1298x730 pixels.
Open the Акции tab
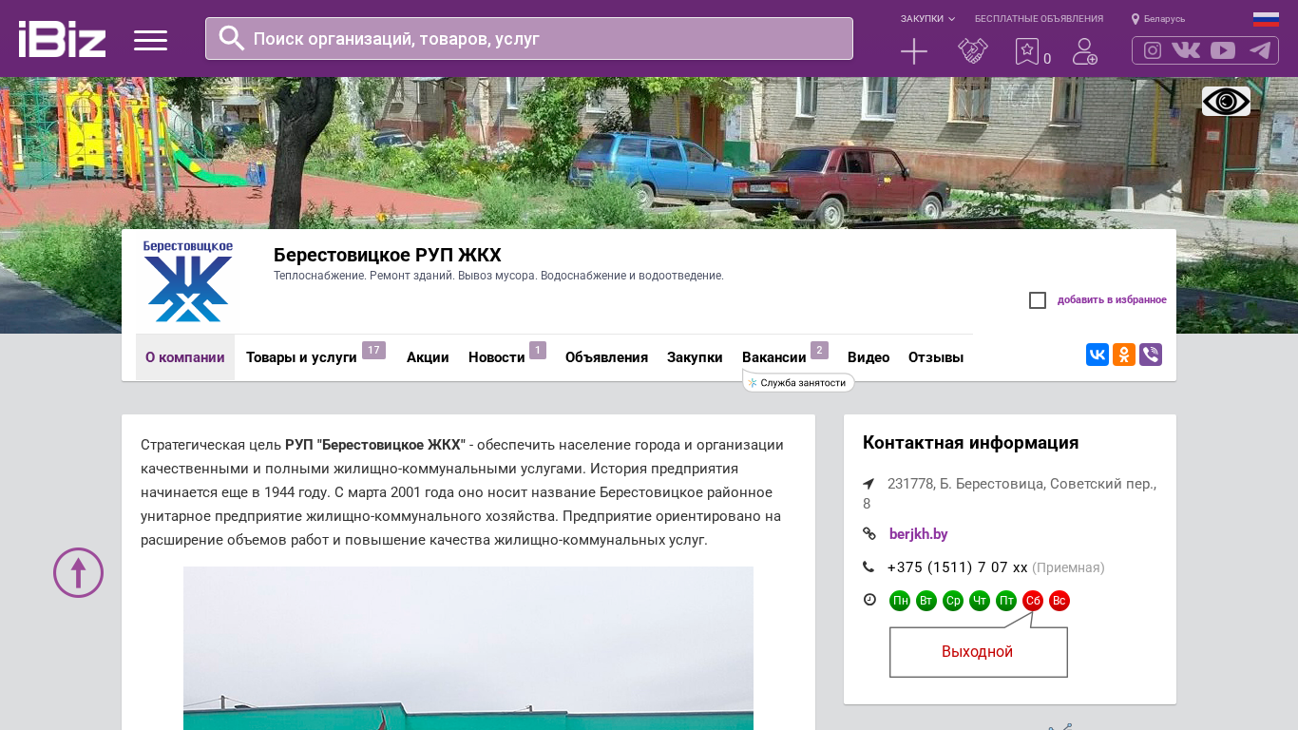click(428, 357)
